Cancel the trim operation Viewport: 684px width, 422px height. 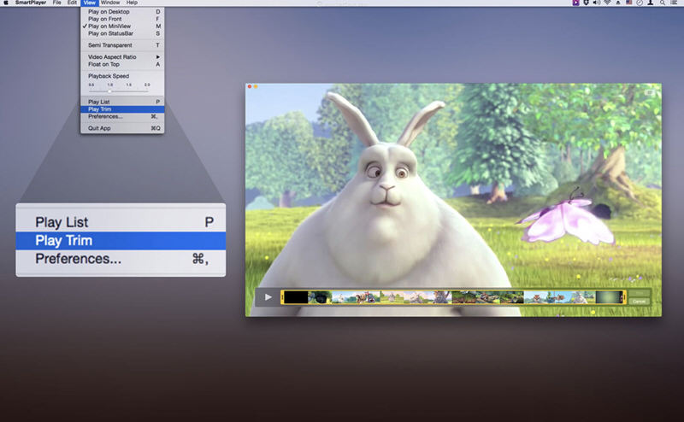(x=639, y=302)
